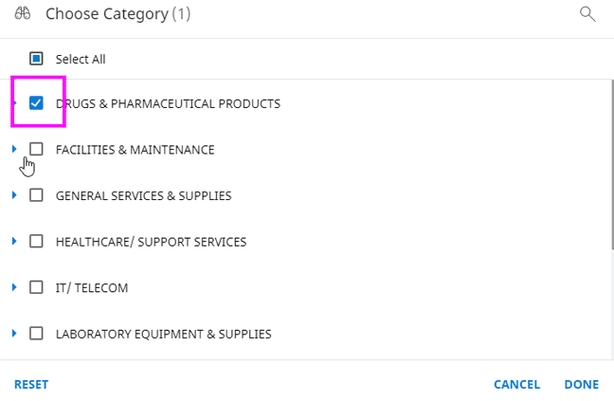614x401 pixels.
Task: Confirm selection with DONE button
Action: point(581,385)
